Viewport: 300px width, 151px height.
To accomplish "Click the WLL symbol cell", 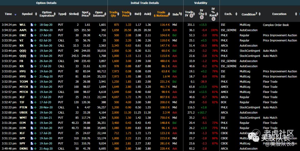I will tap(22, 25).
